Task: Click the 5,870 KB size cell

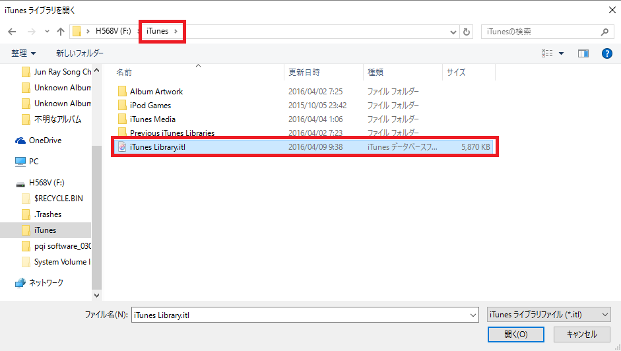Action: click(476, 147)
